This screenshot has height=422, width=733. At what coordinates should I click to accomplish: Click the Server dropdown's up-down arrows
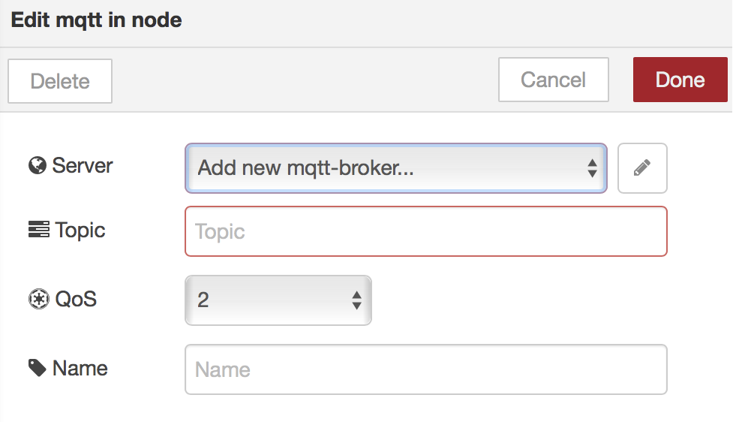tap(592, 168)
